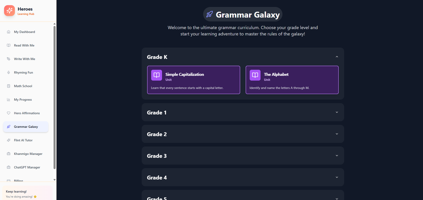This screenshot has width=423, height=200.
Task: Expand the Grade 4 section
Action: pyautogui.click(x=337, y=177)
